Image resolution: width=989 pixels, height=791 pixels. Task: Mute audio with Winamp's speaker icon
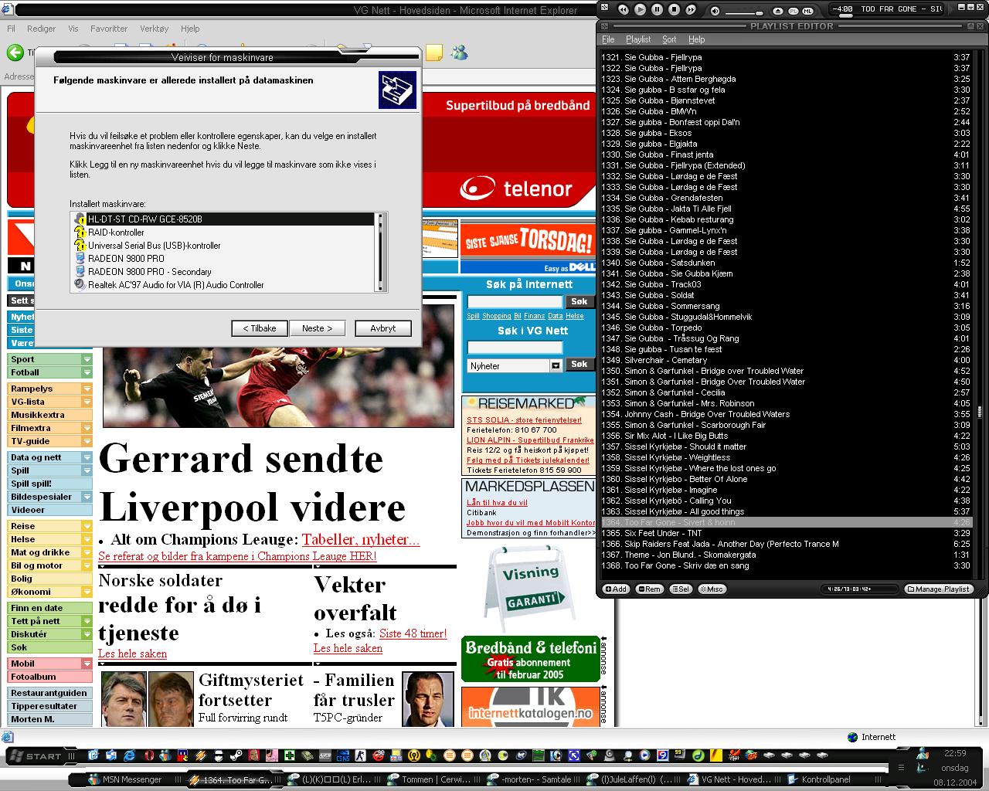[715, 11]
